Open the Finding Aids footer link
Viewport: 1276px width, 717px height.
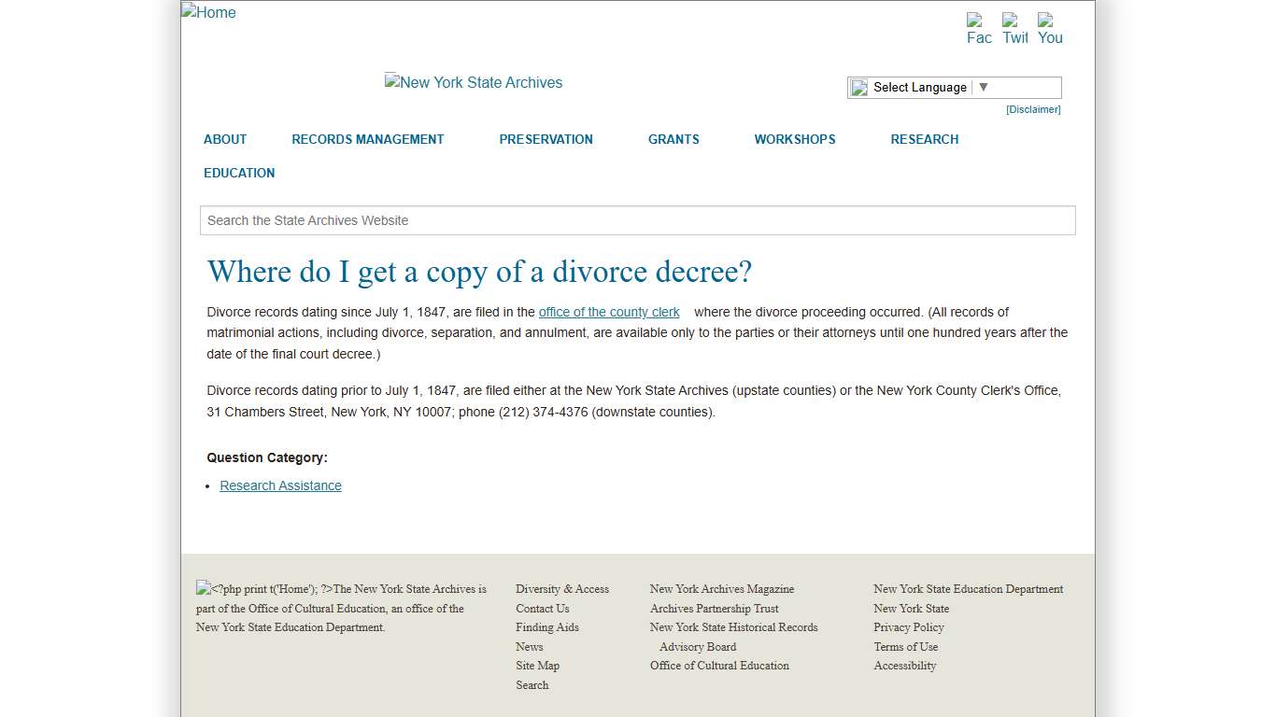pos(546,627)
